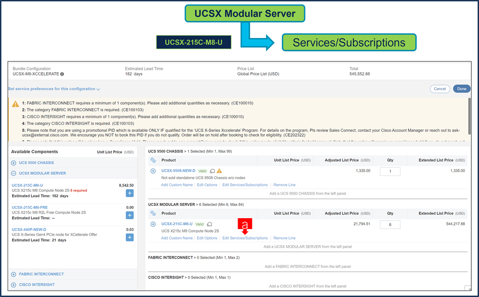Click the comment bubble icon next to selected UCSX-215C-M8-U
This screenshot has width=479, height=297.
[x=210, y=224]
